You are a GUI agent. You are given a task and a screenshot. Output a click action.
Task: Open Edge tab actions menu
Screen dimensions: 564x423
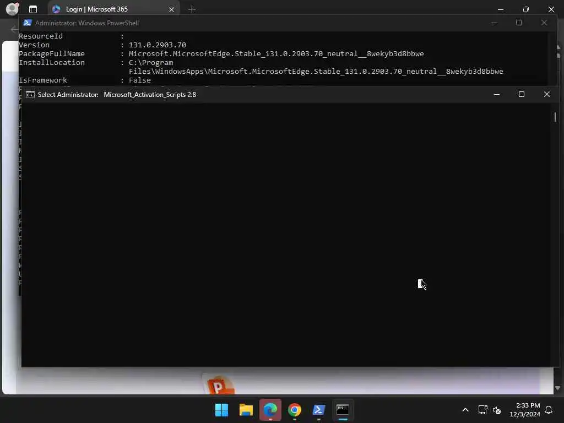(x=33, y=9)
